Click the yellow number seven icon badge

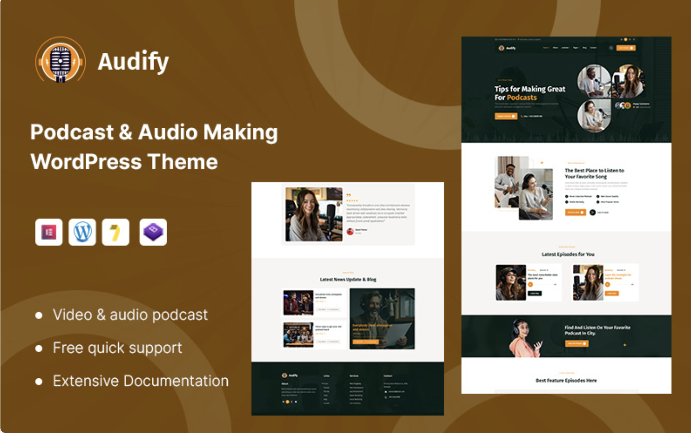point(116,232)
